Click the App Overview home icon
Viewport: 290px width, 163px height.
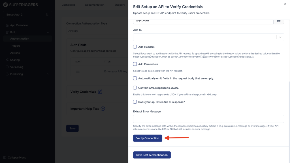pyautogui.click(x=7, y=25)
